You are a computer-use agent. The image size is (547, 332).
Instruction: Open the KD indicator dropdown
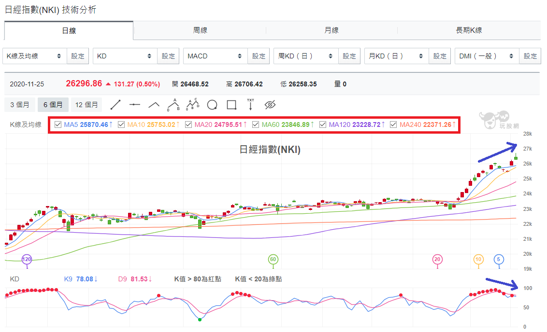[x=125, y=56]
